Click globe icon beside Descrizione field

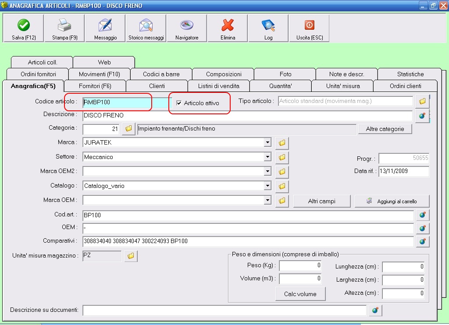coord(422,116)
